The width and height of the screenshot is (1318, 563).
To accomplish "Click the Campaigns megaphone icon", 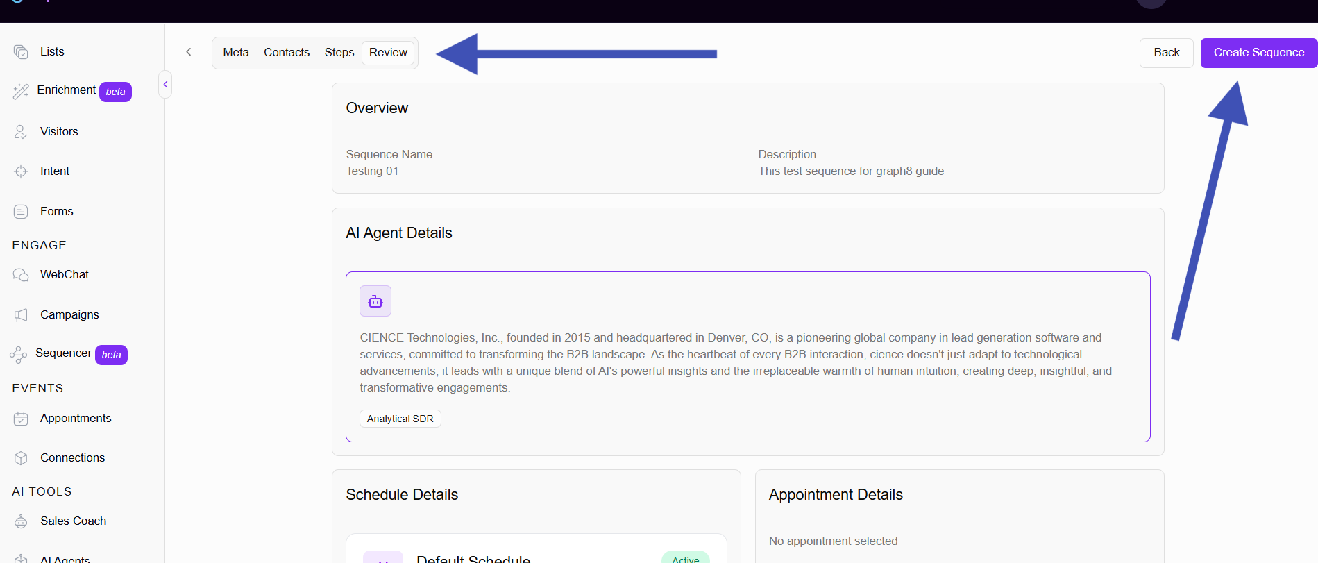I will tap(21, 315).
